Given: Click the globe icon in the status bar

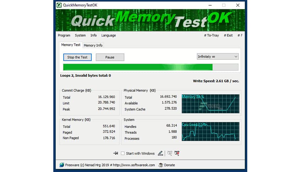Looking at the screenshot, I should point(62,165).
